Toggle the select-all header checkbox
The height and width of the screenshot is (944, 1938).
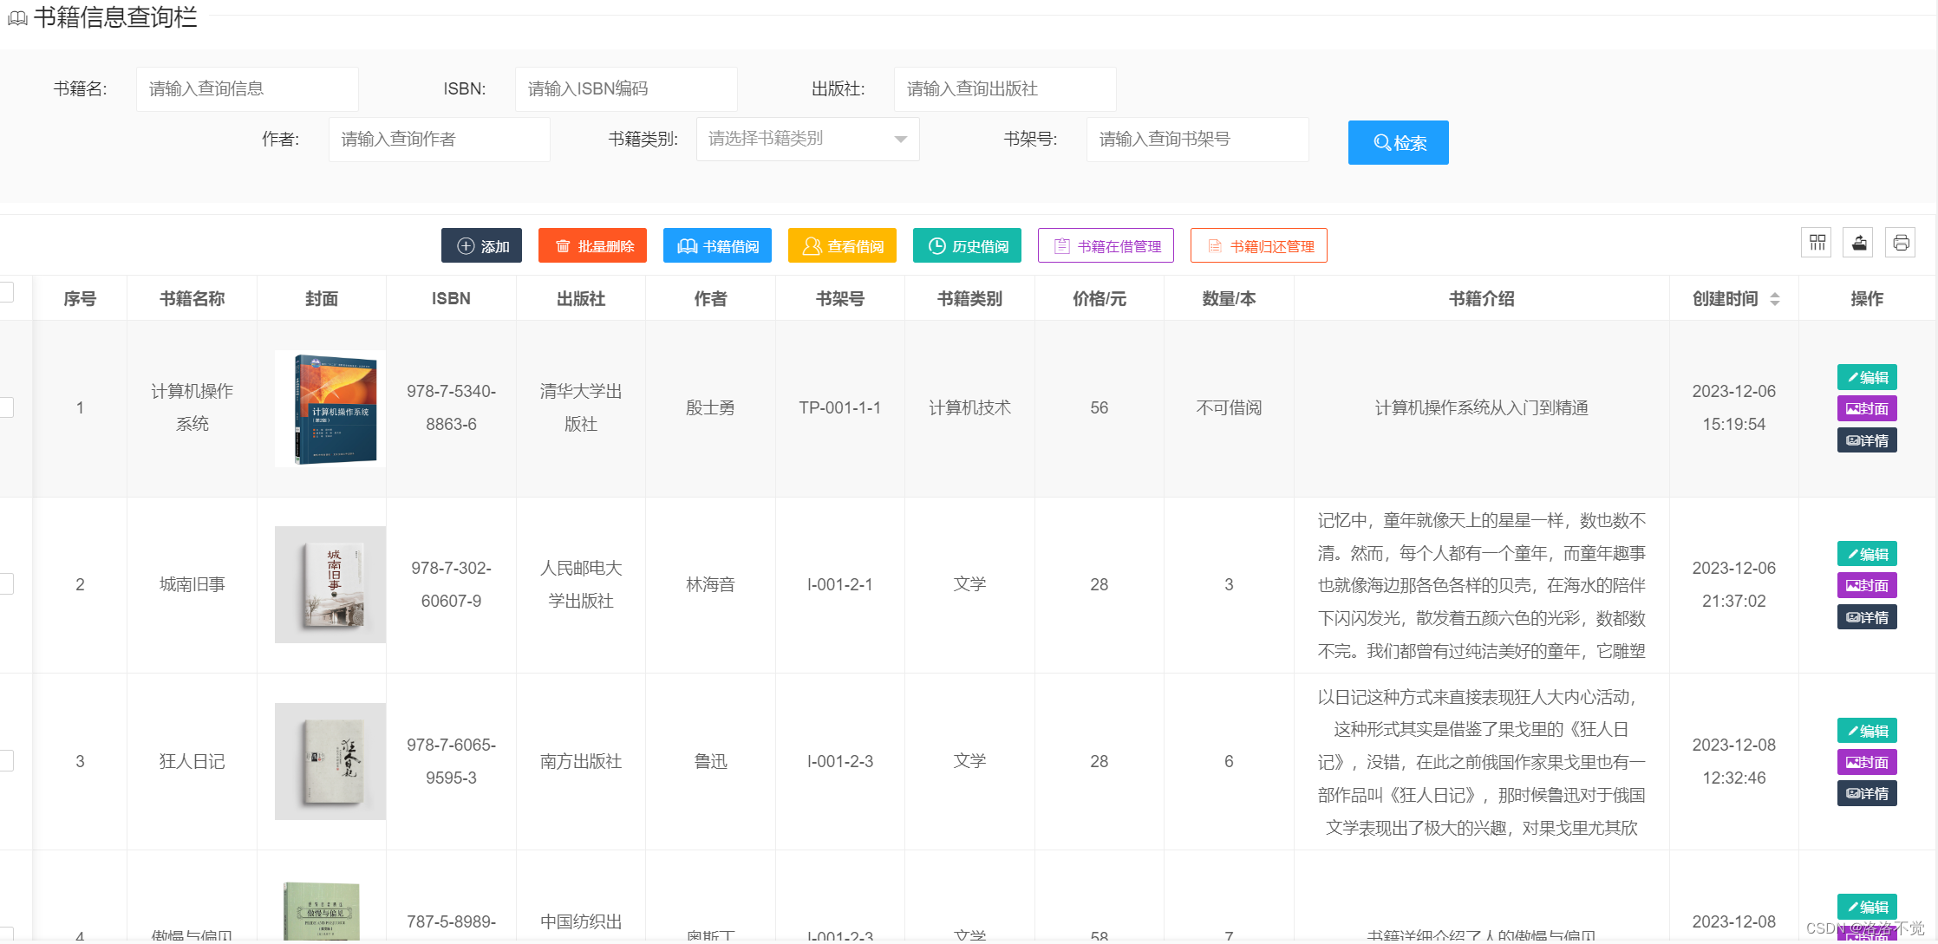6,292
